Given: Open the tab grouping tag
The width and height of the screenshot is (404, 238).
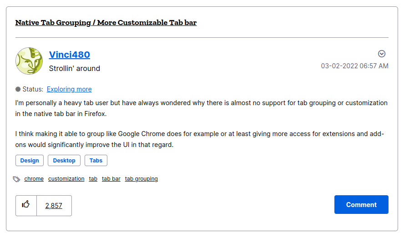Looking at the screenshot, I should pyautogui.click(x=141, y=179).
